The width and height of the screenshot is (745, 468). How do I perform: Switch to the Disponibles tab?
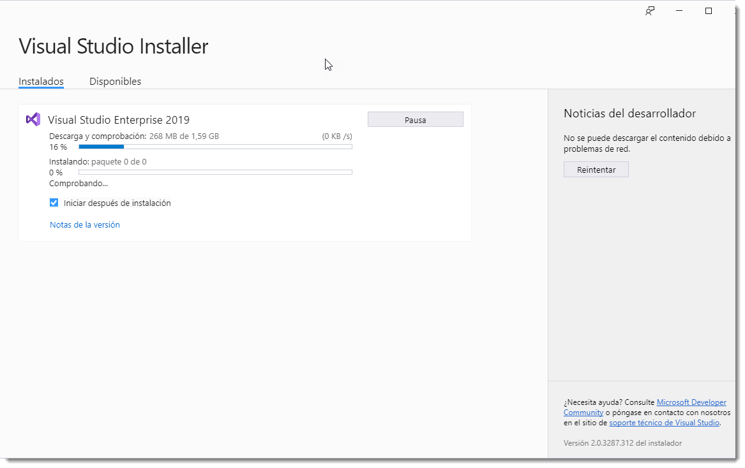(115, 81)
